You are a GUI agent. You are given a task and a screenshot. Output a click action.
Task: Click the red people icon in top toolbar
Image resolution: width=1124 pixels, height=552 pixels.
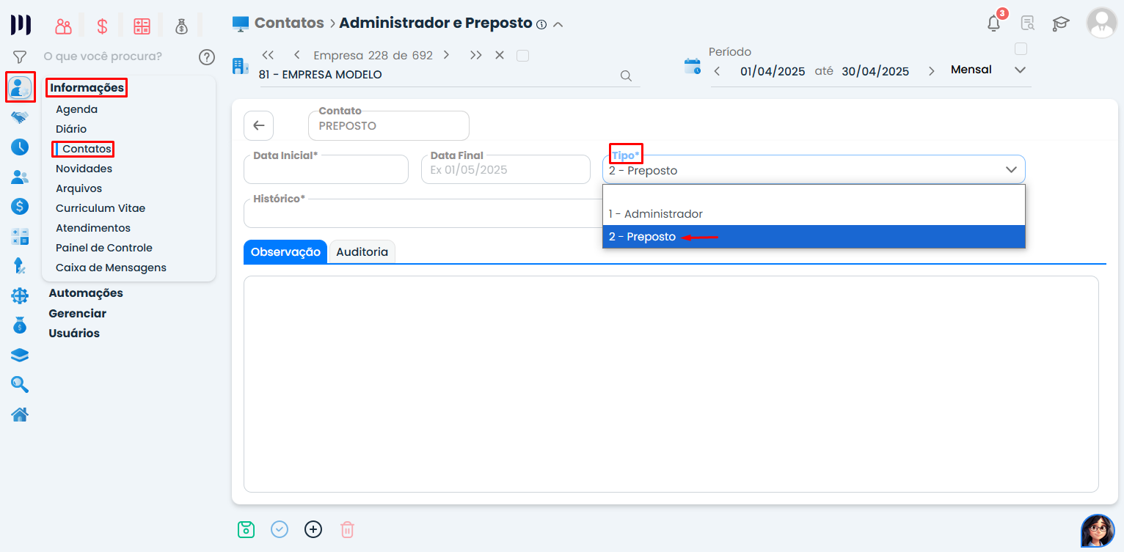point(64,26)
